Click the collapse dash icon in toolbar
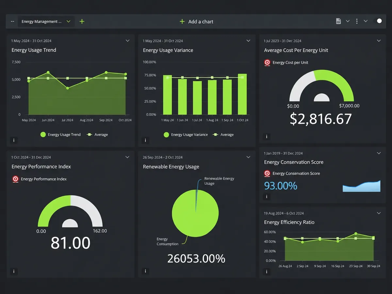This screenshot has width=392, height=294. [12, 22]
